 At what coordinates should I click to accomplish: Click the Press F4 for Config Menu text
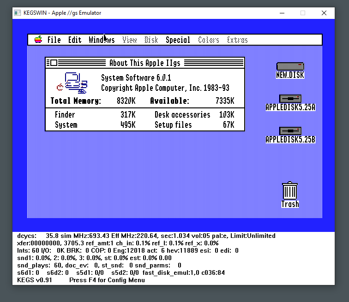point(107,280)
